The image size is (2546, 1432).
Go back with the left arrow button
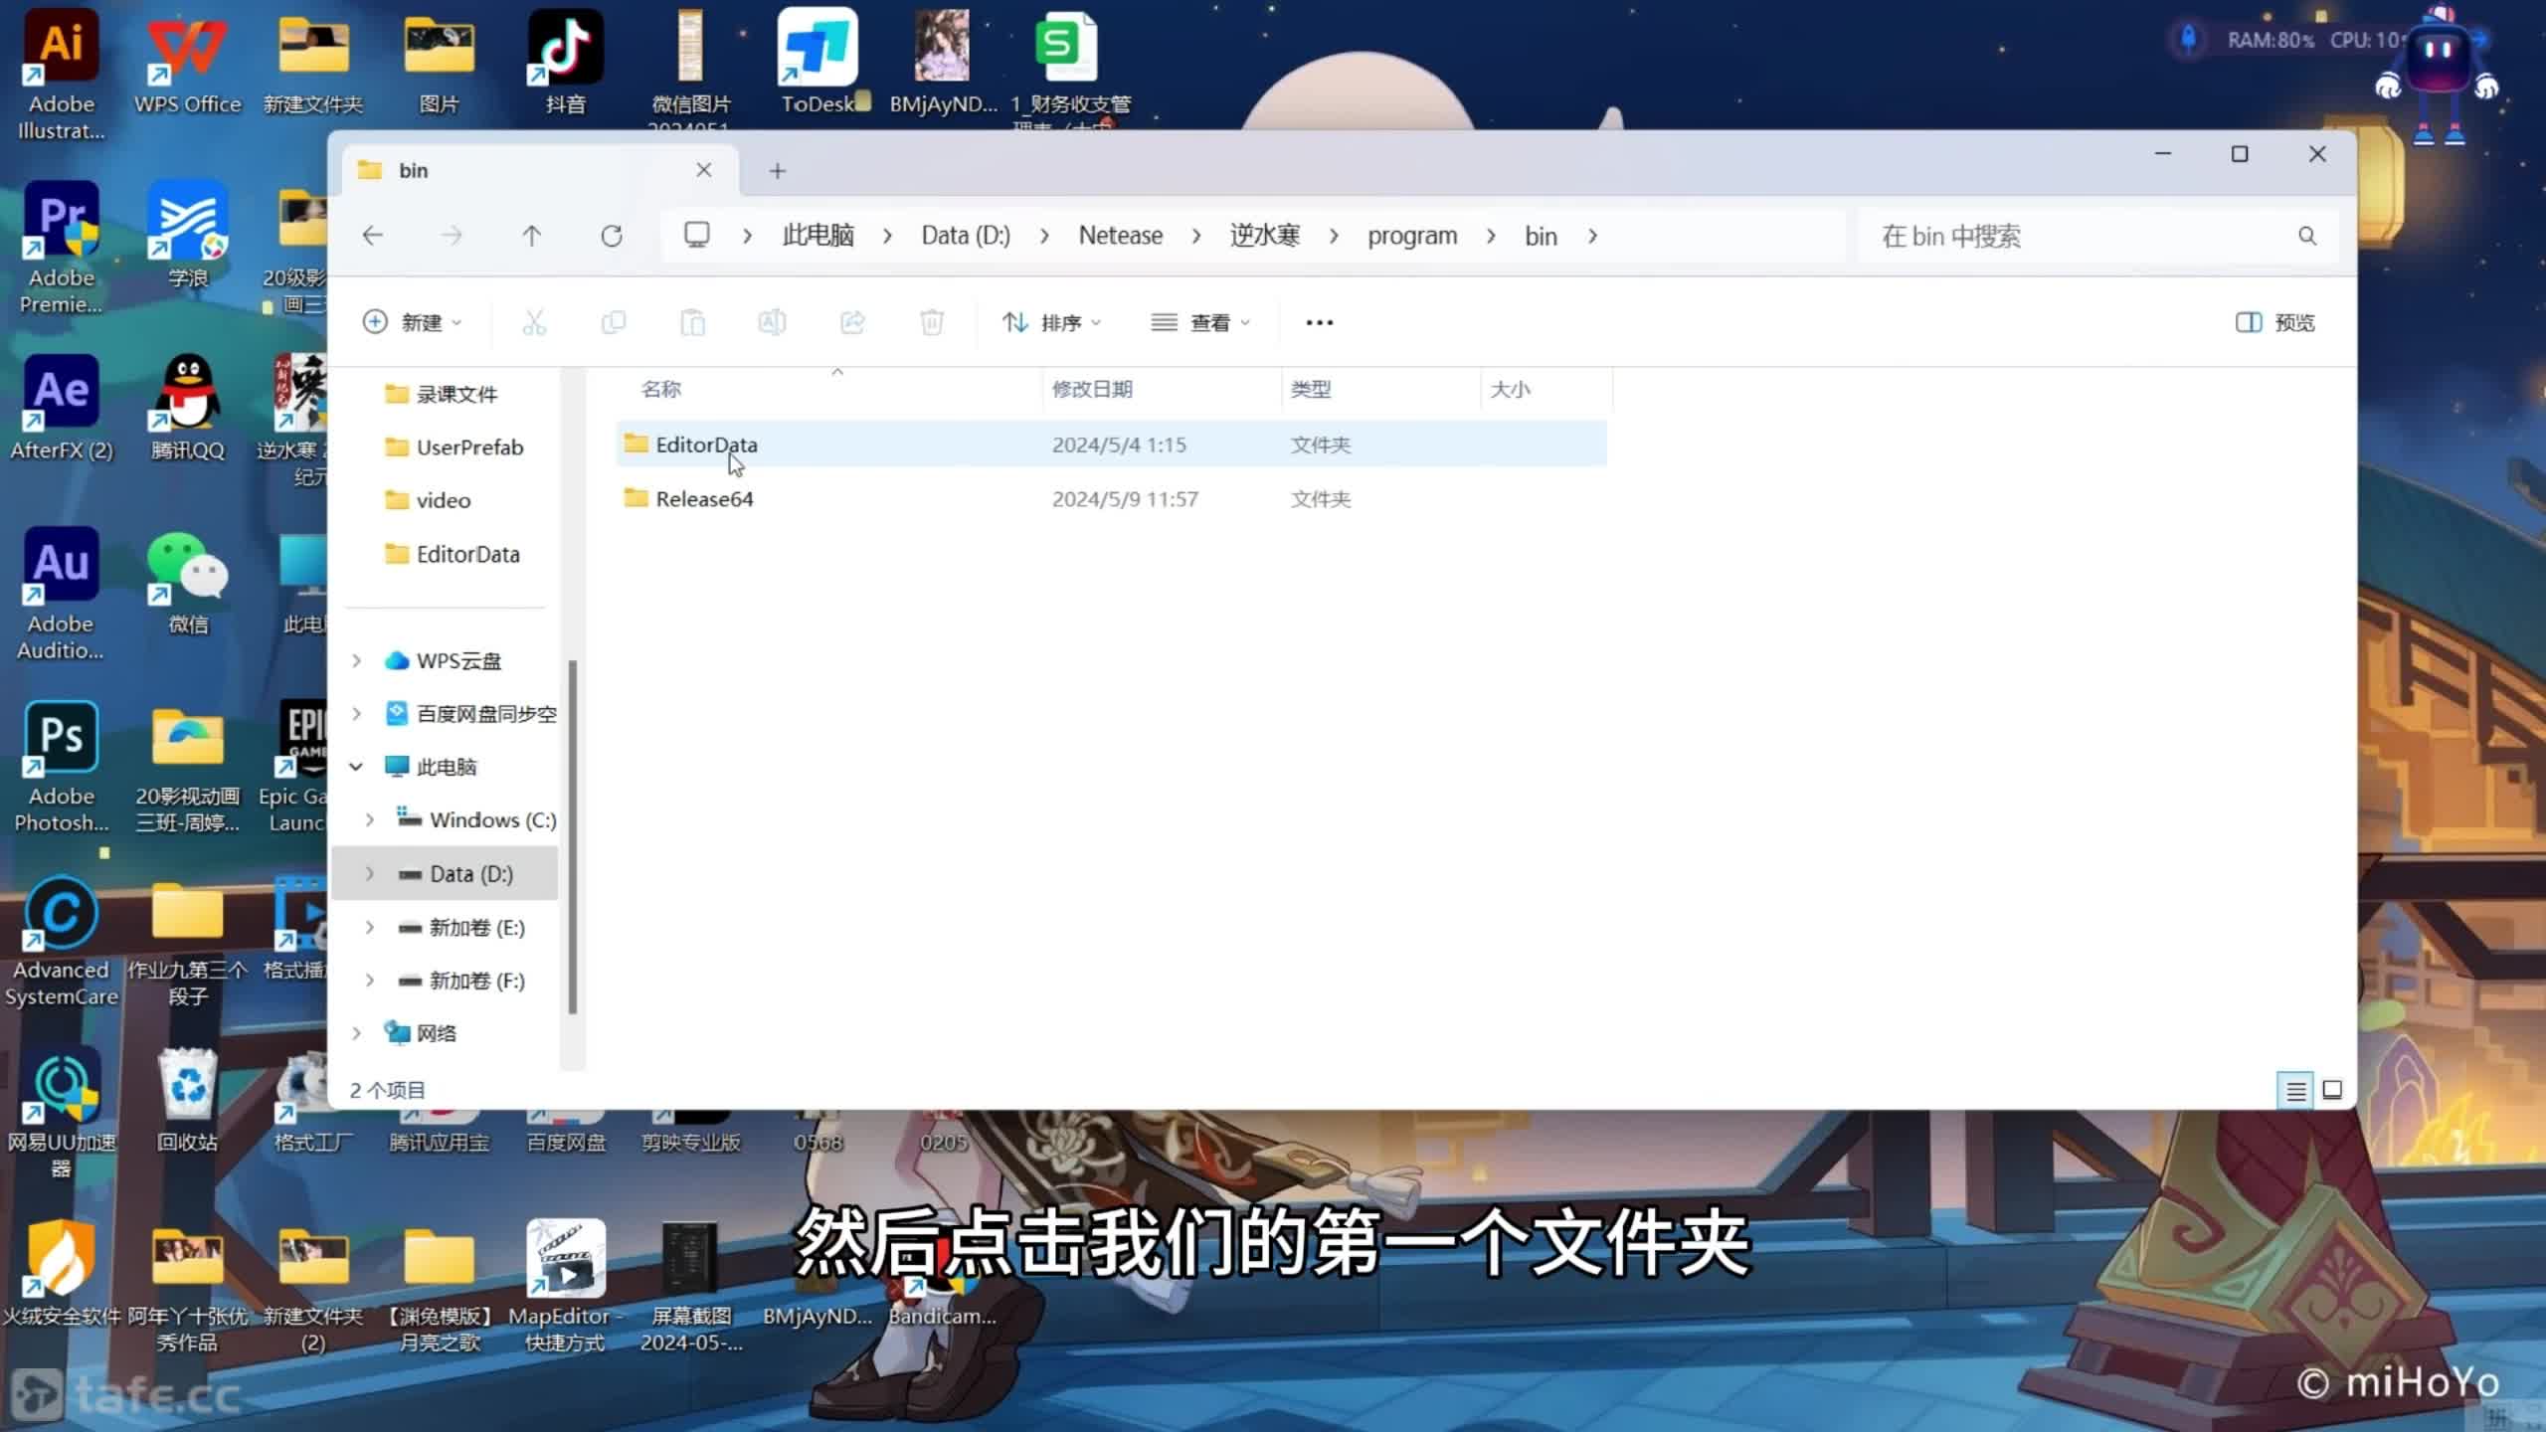(x=373, y=236)
